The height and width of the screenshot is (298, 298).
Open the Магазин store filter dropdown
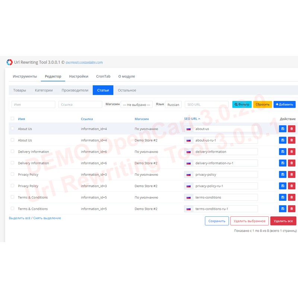pyautogui.click(x=137, y=104)
